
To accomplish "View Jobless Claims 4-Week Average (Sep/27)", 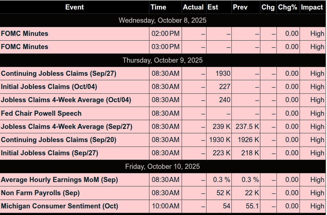I will pyautogui.click(x=66, y=127).
